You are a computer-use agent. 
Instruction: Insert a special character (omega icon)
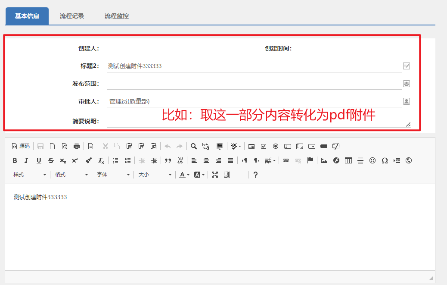point(385,160)
